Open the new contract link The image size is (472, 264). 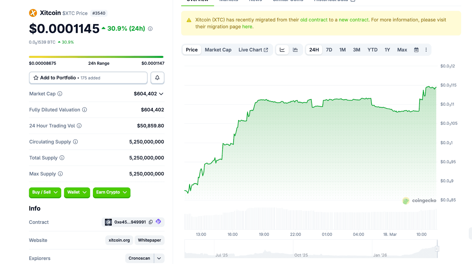(x=354, y=20)
